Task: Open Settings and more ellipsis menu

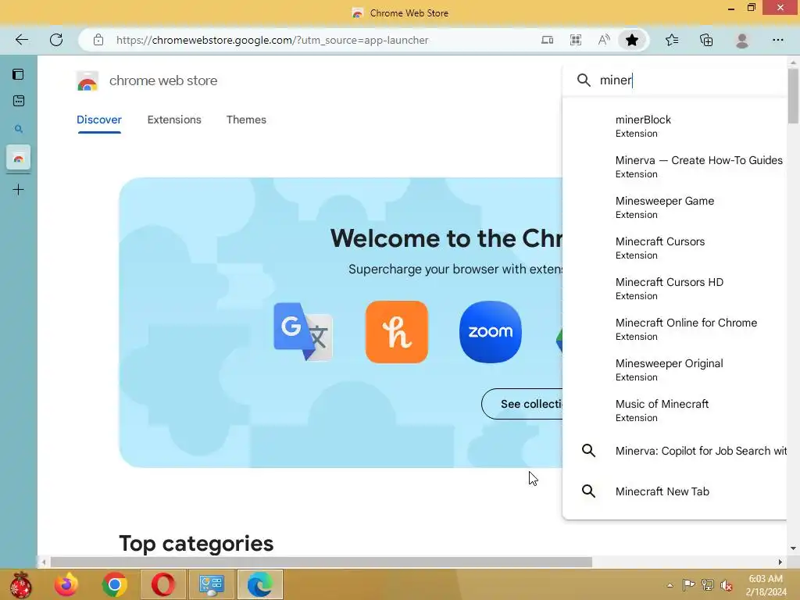Action: [x=777, y=40]
